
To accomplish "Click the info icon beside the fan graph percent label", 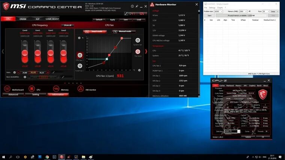I will click(79, 38).
